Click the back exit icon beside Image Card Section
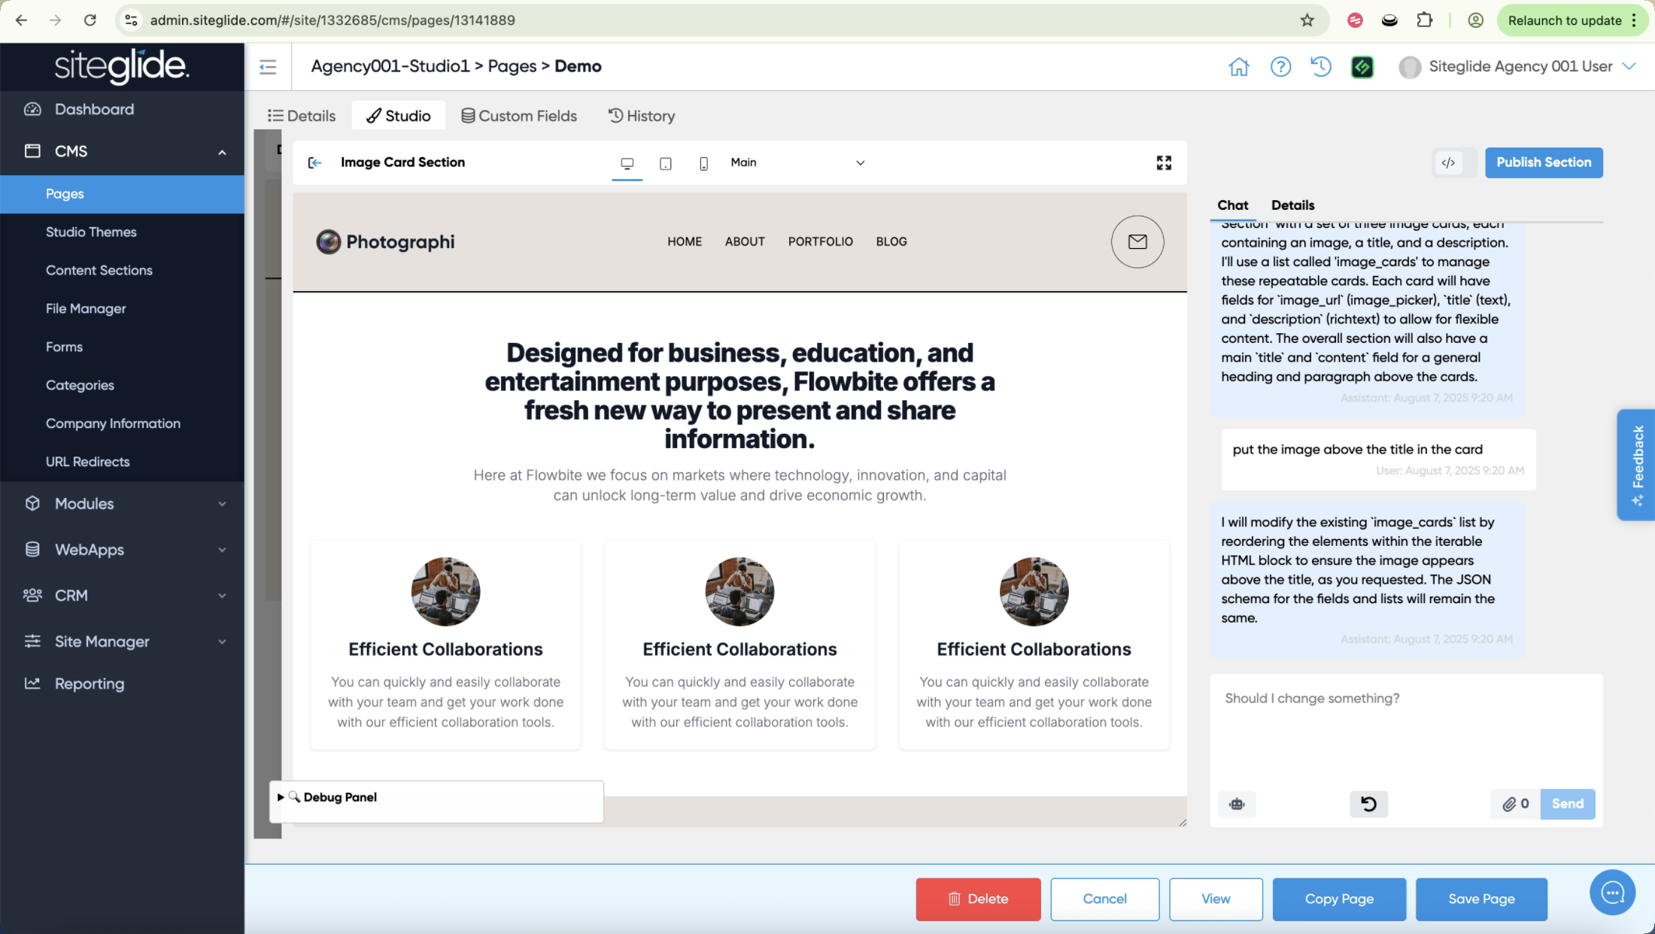This screenshot has width=1655, height=934. click(x=315, y=162)
